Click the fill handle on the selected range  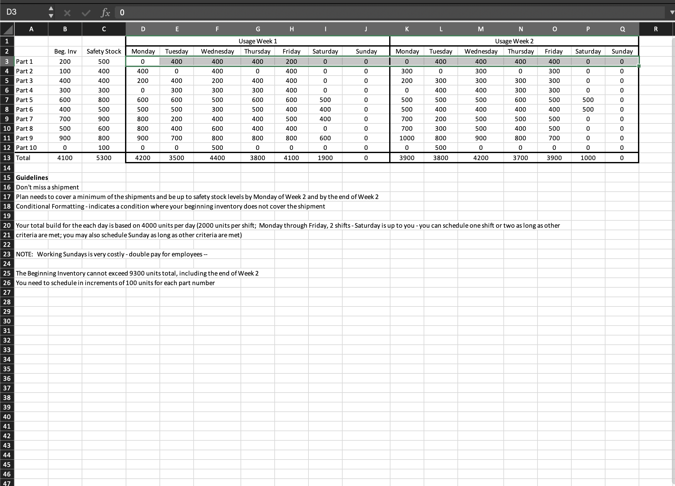tap(638, 66)
